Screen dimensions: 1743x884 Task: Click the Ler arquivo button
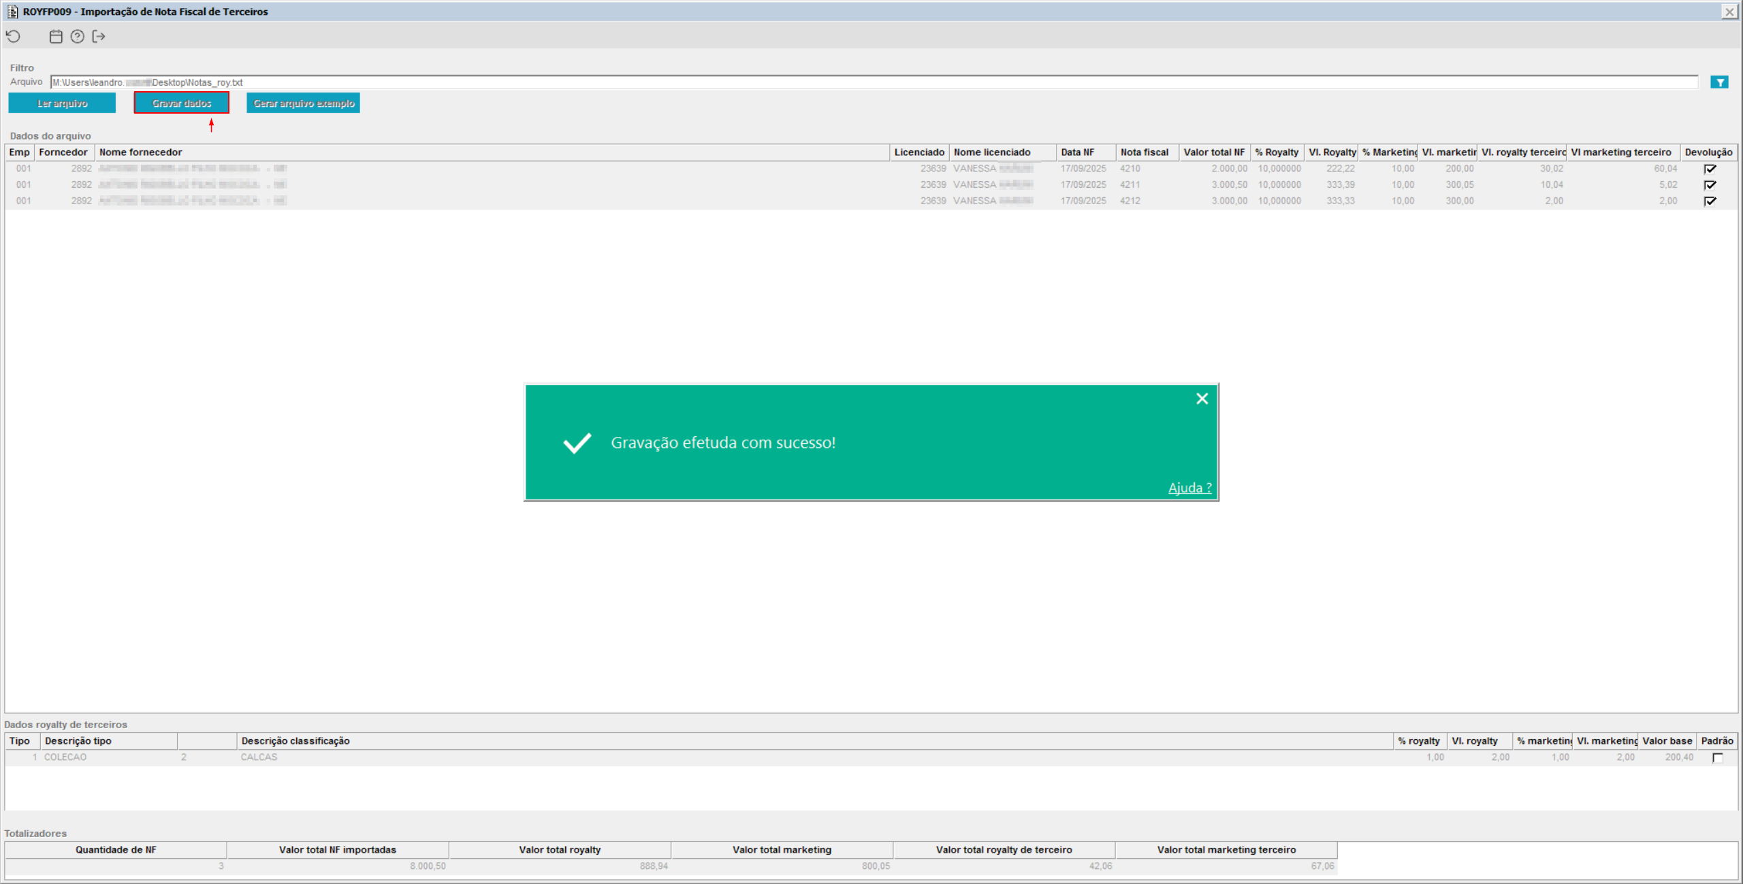62,103
